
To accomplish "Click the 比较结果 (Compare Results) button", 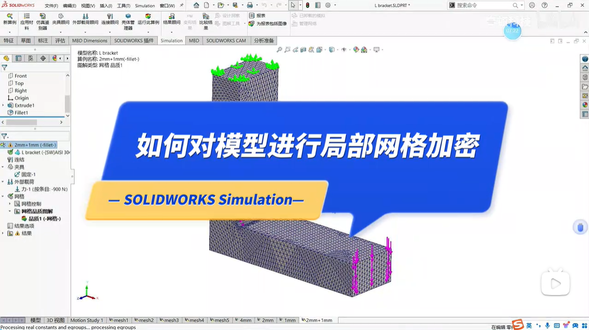I will click(205, 21).
